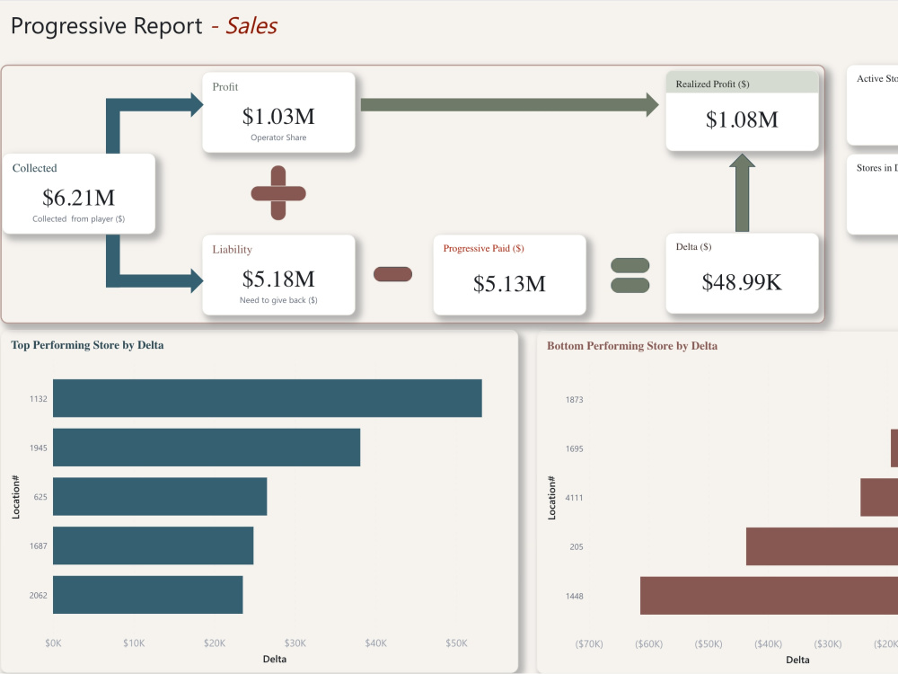Click the location label 1873

coord(575,400)
